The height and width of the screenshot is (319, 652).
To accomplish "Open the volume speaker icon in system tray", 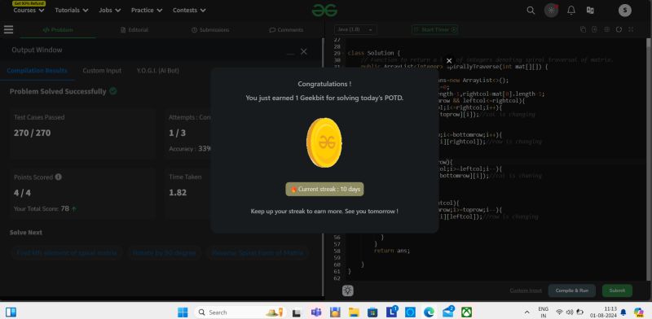I will pos(569,312).
